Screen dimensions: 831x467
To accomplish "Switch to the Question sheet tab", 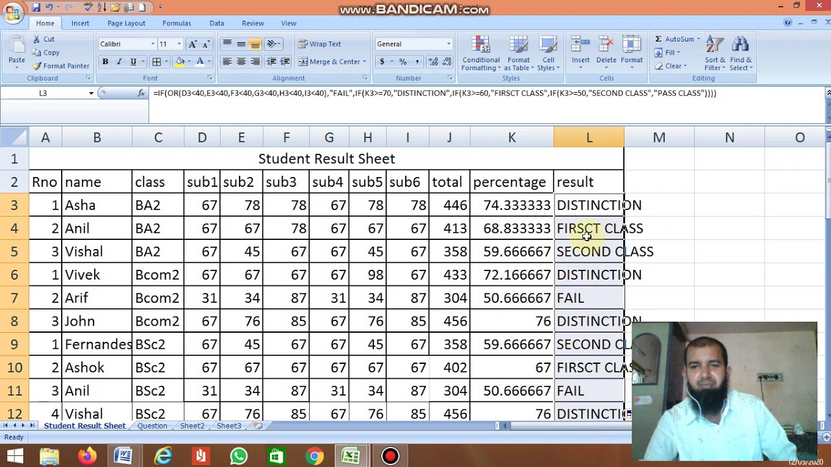I will (x=152, y=426).
